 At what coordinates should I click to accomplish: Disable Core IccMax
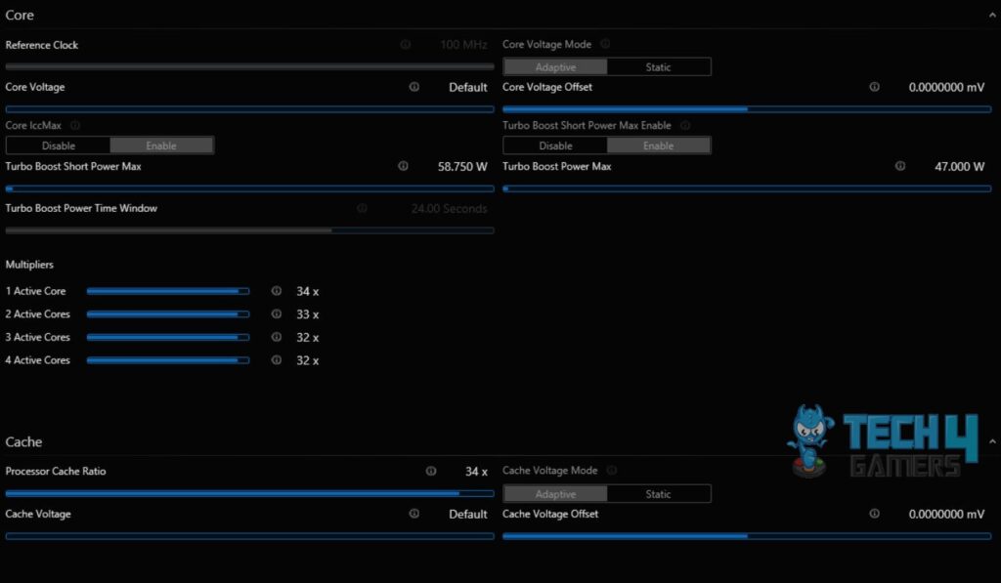[58, 146]
